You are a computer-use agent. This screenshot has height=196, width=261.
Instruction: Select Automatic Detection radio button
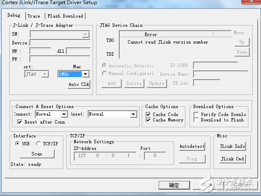[x=104, y=66]
